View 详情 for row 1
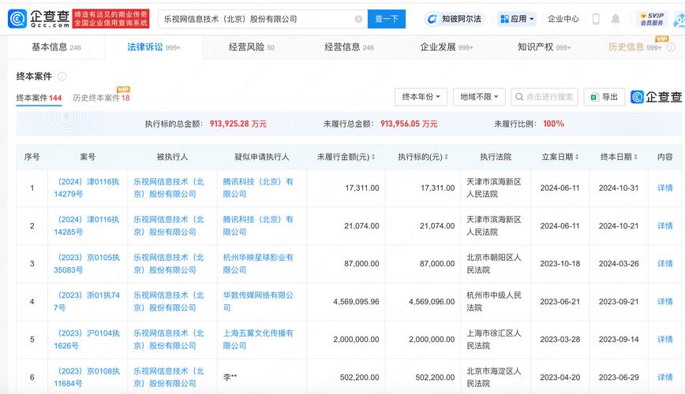The image size is (685, 394). 665,188
